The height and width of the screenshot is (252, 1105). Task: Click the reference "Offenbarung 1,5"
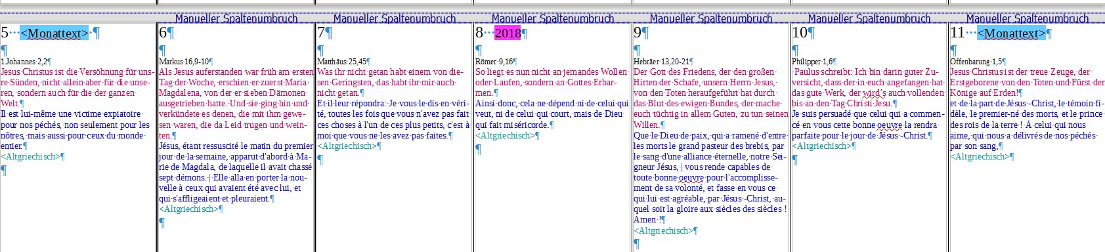[x=976, y=62]
